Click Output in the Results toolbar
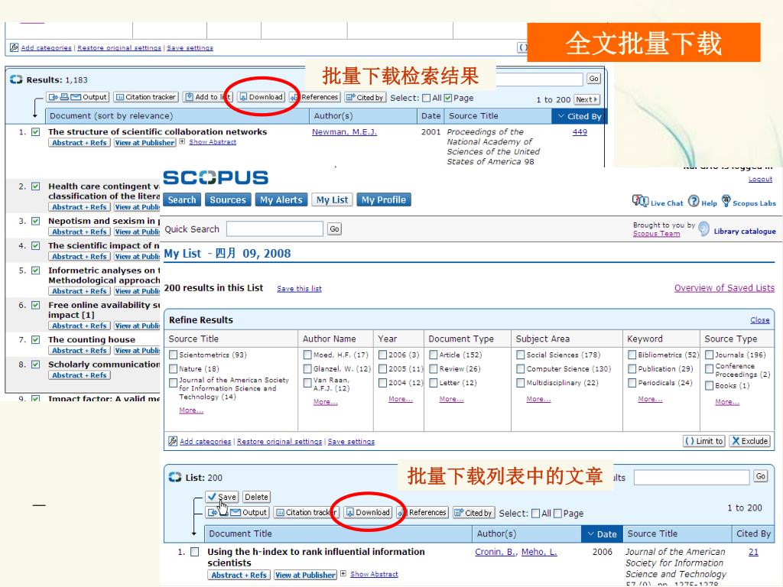This screenshot has width=783, height=587. (77, 97)
